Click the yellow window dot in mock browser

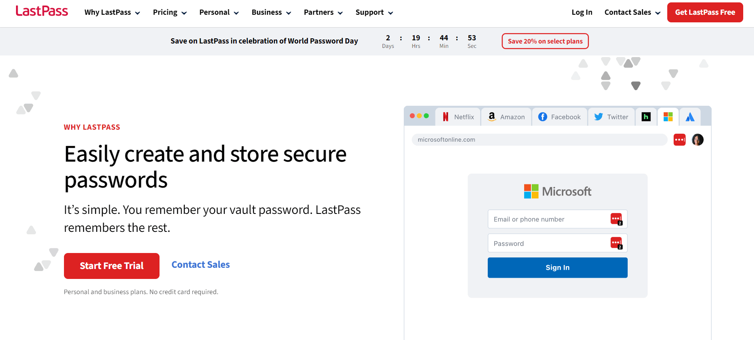(x=419, y=116)
